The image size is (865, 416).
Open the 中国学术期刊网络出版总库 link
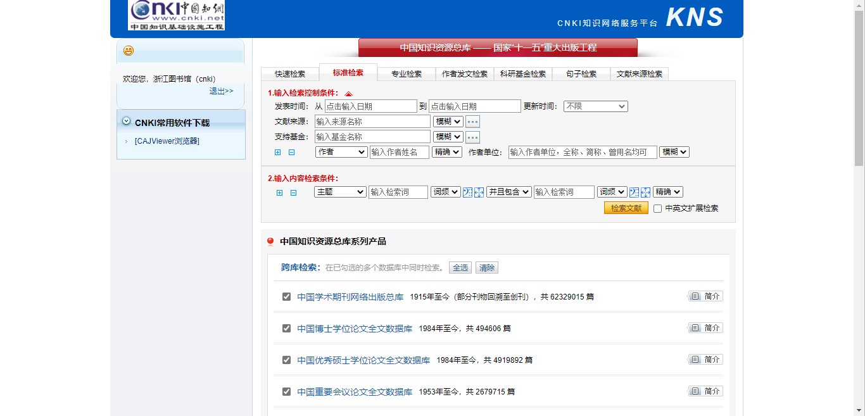tap(350, 296)
